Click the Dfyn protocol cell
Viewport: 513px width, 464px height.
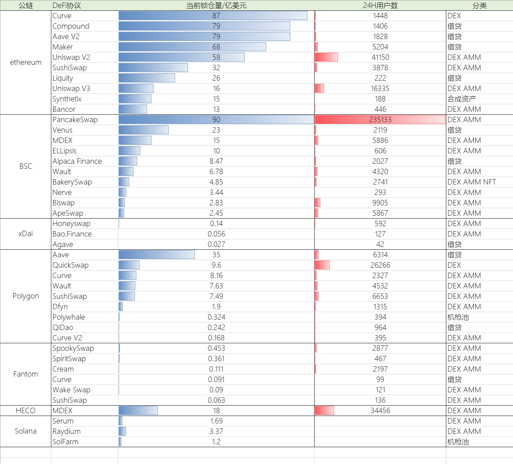[x=85, y=307]
